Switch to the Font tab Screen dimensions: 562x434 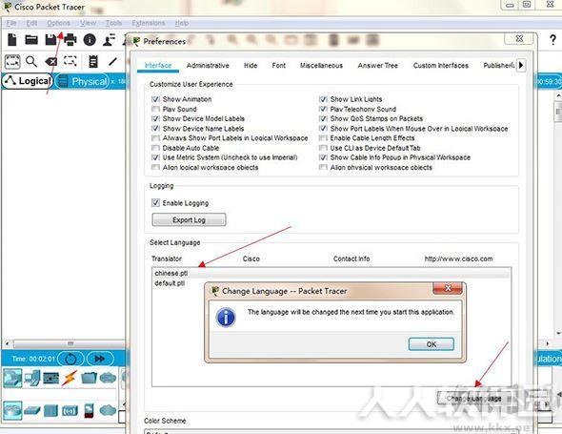(x=278, y=65)
